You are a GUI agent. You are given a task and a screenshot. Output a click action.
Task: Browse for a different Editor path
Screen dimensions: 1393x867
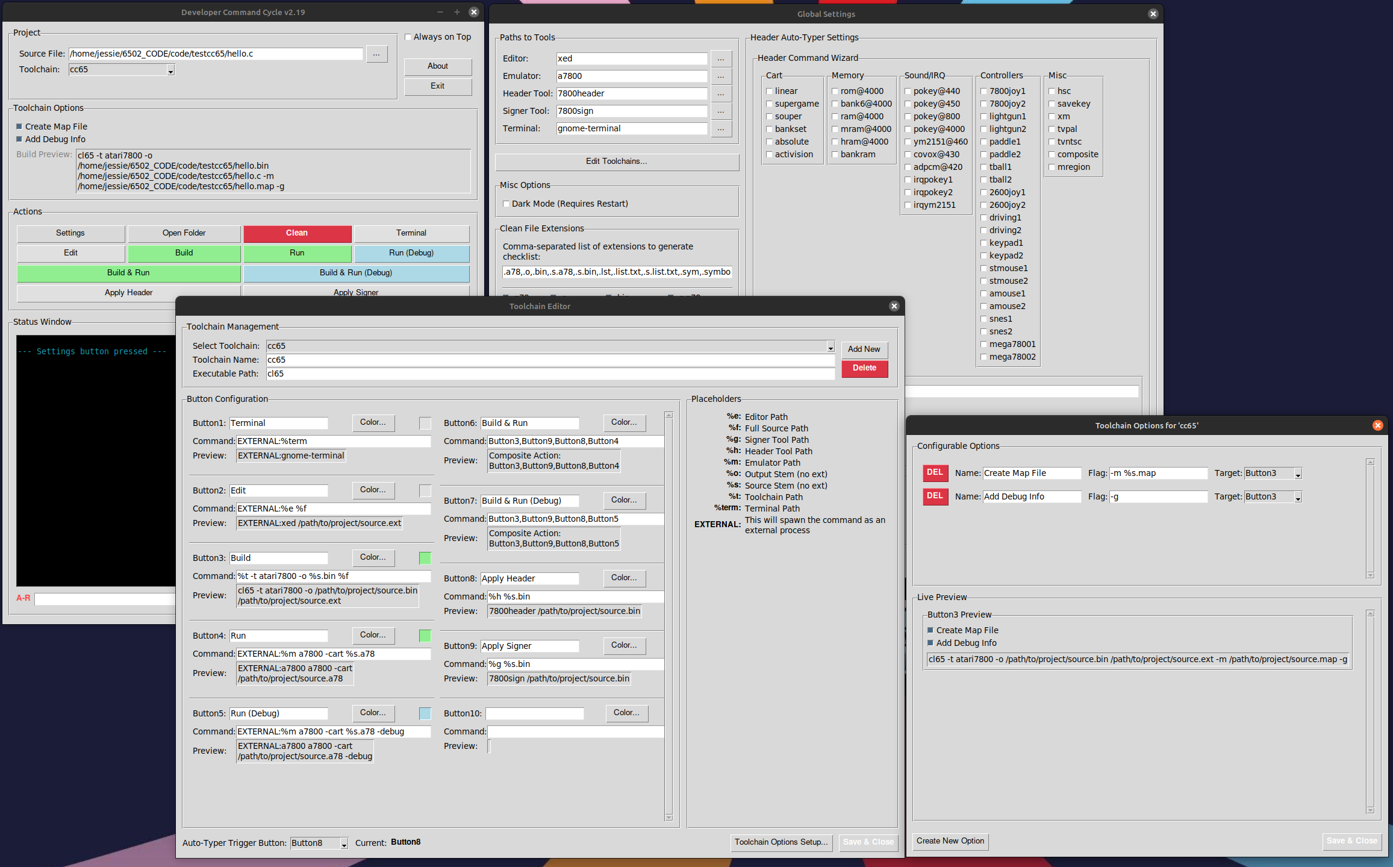point(721,58)
